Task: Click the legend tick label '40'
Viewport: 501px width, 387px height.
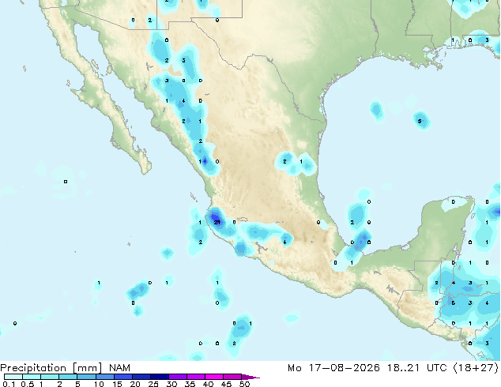Action: [x=208, y=384]
